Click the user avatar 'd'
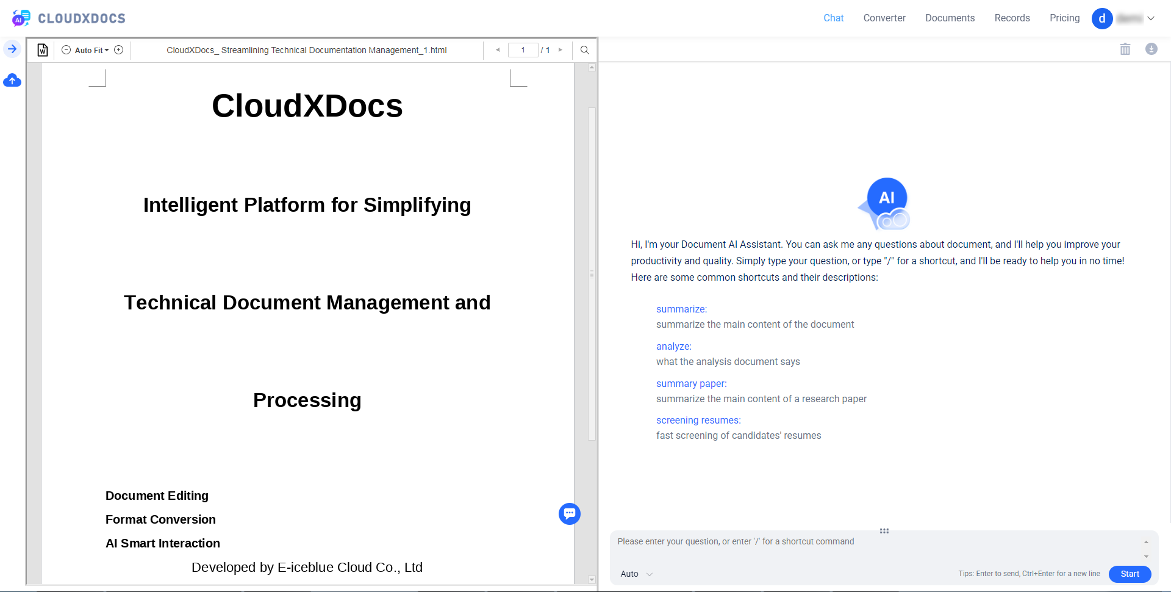This screenshot has height=592, width=1171. click(x=1102, y=18)
